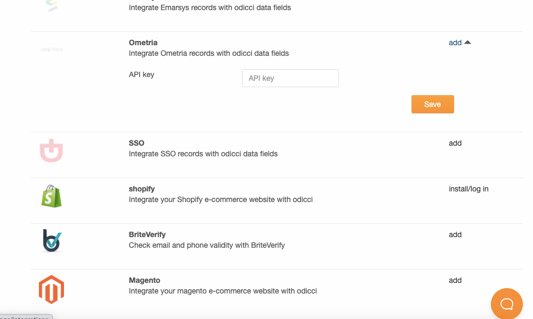The height and width of the screenshot is (319, 533).
Task: Focus the Ometria API key field
Action: [290, 78]
